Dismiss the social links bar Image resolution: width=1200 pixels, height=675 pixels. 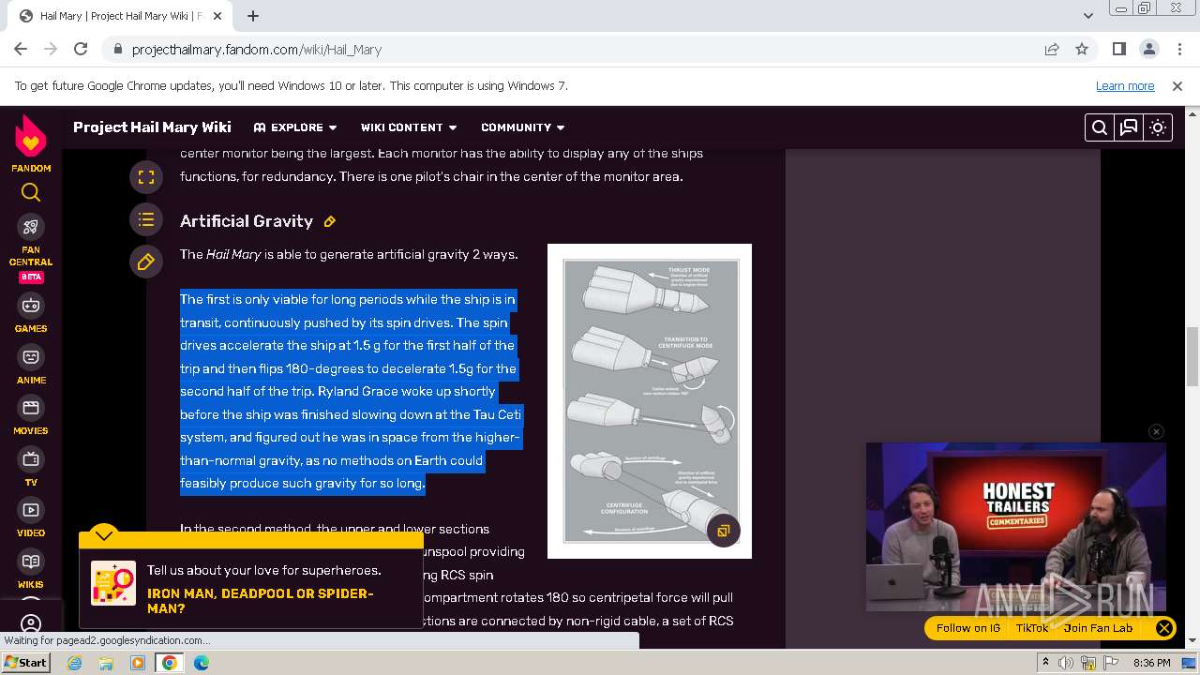1163,628
